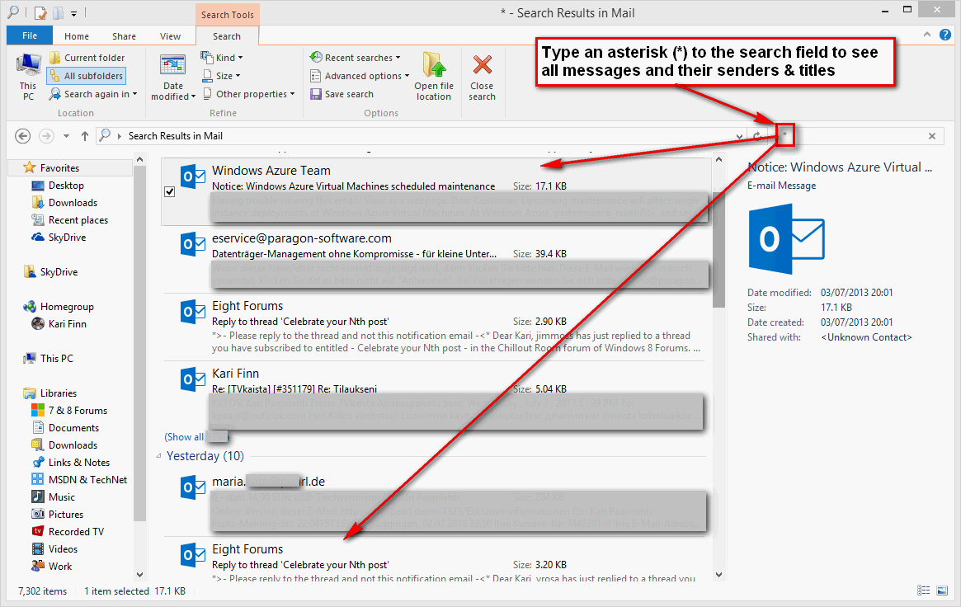Select the maria email from yesterday

436,503
